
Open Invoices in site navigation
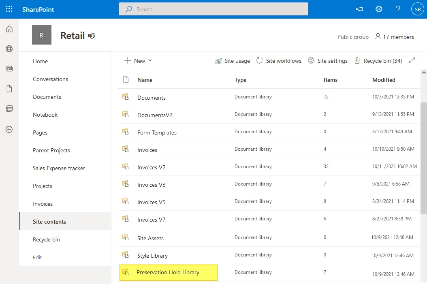(x=43, y=204)
